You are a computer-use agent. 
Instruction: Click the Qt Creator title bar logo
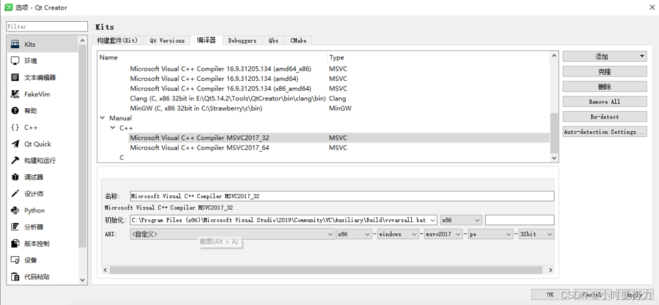pos(9,7)
